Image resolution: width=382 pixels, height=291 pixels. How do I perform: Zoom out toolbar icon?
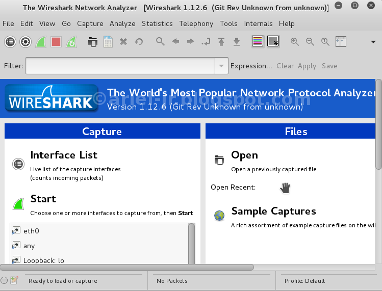(310, 42)
